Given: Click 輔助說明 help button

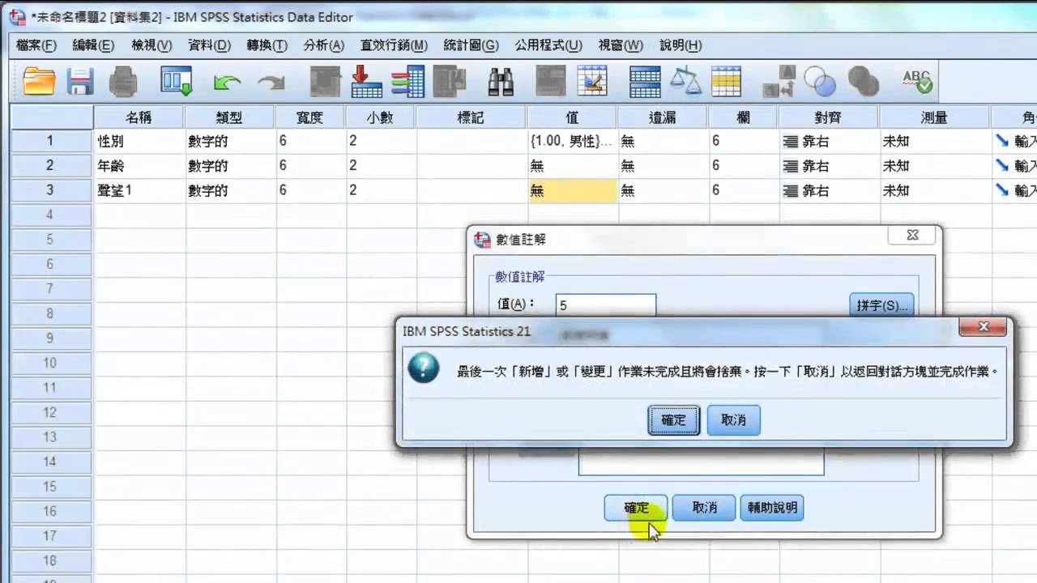Looking at the screenshot, I should pyautogui.click(x=772, y=508).
